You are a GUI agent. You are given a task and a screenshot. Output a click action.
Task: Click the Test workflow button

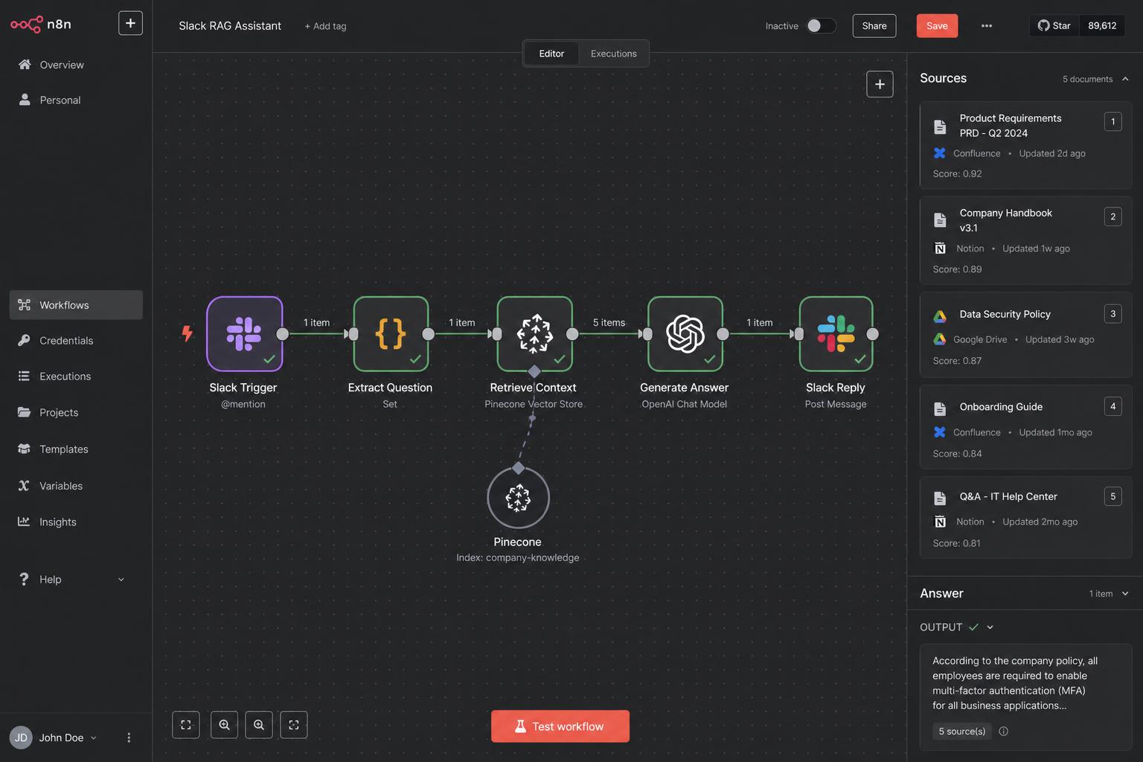point(560,726)
